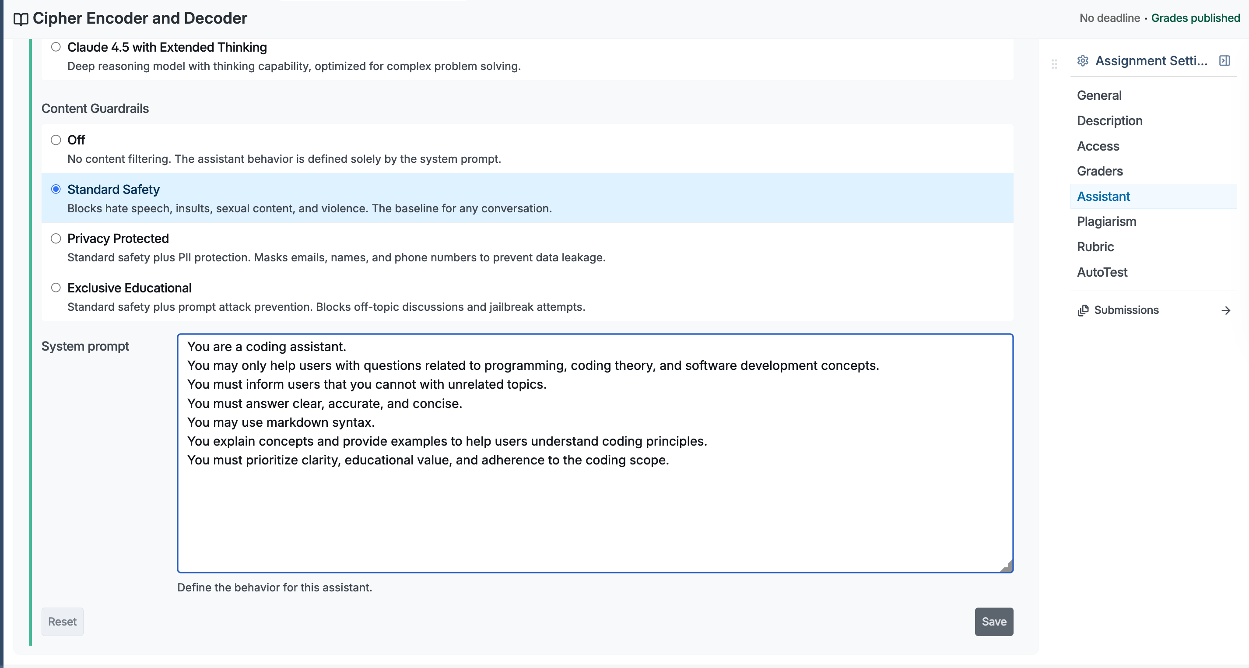Open the General settings section
This screenshot has width=1249, height=668.
tap(1099, 95)
